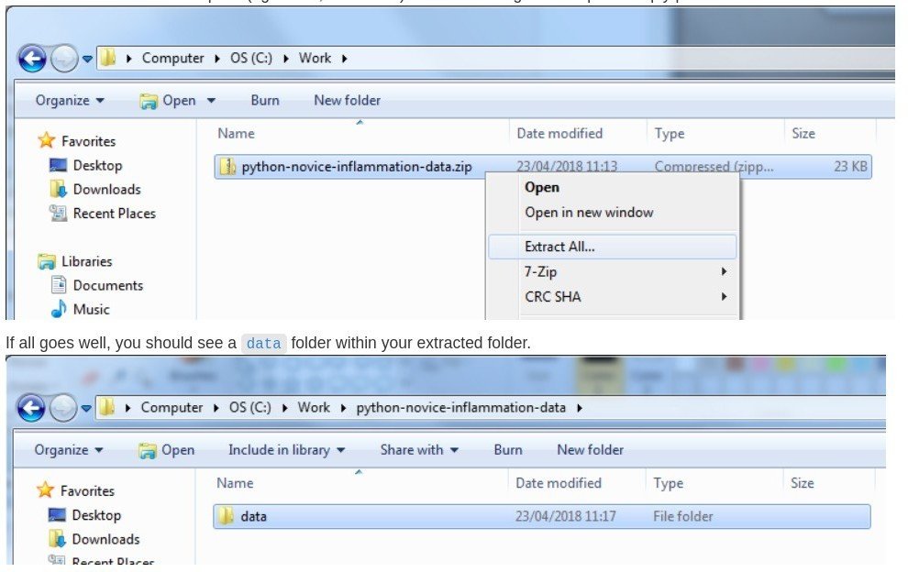The image size is (908, 572).
Task: Click Back arrow in the Work window
Action: pyautogui.click(x=32, y=59)
